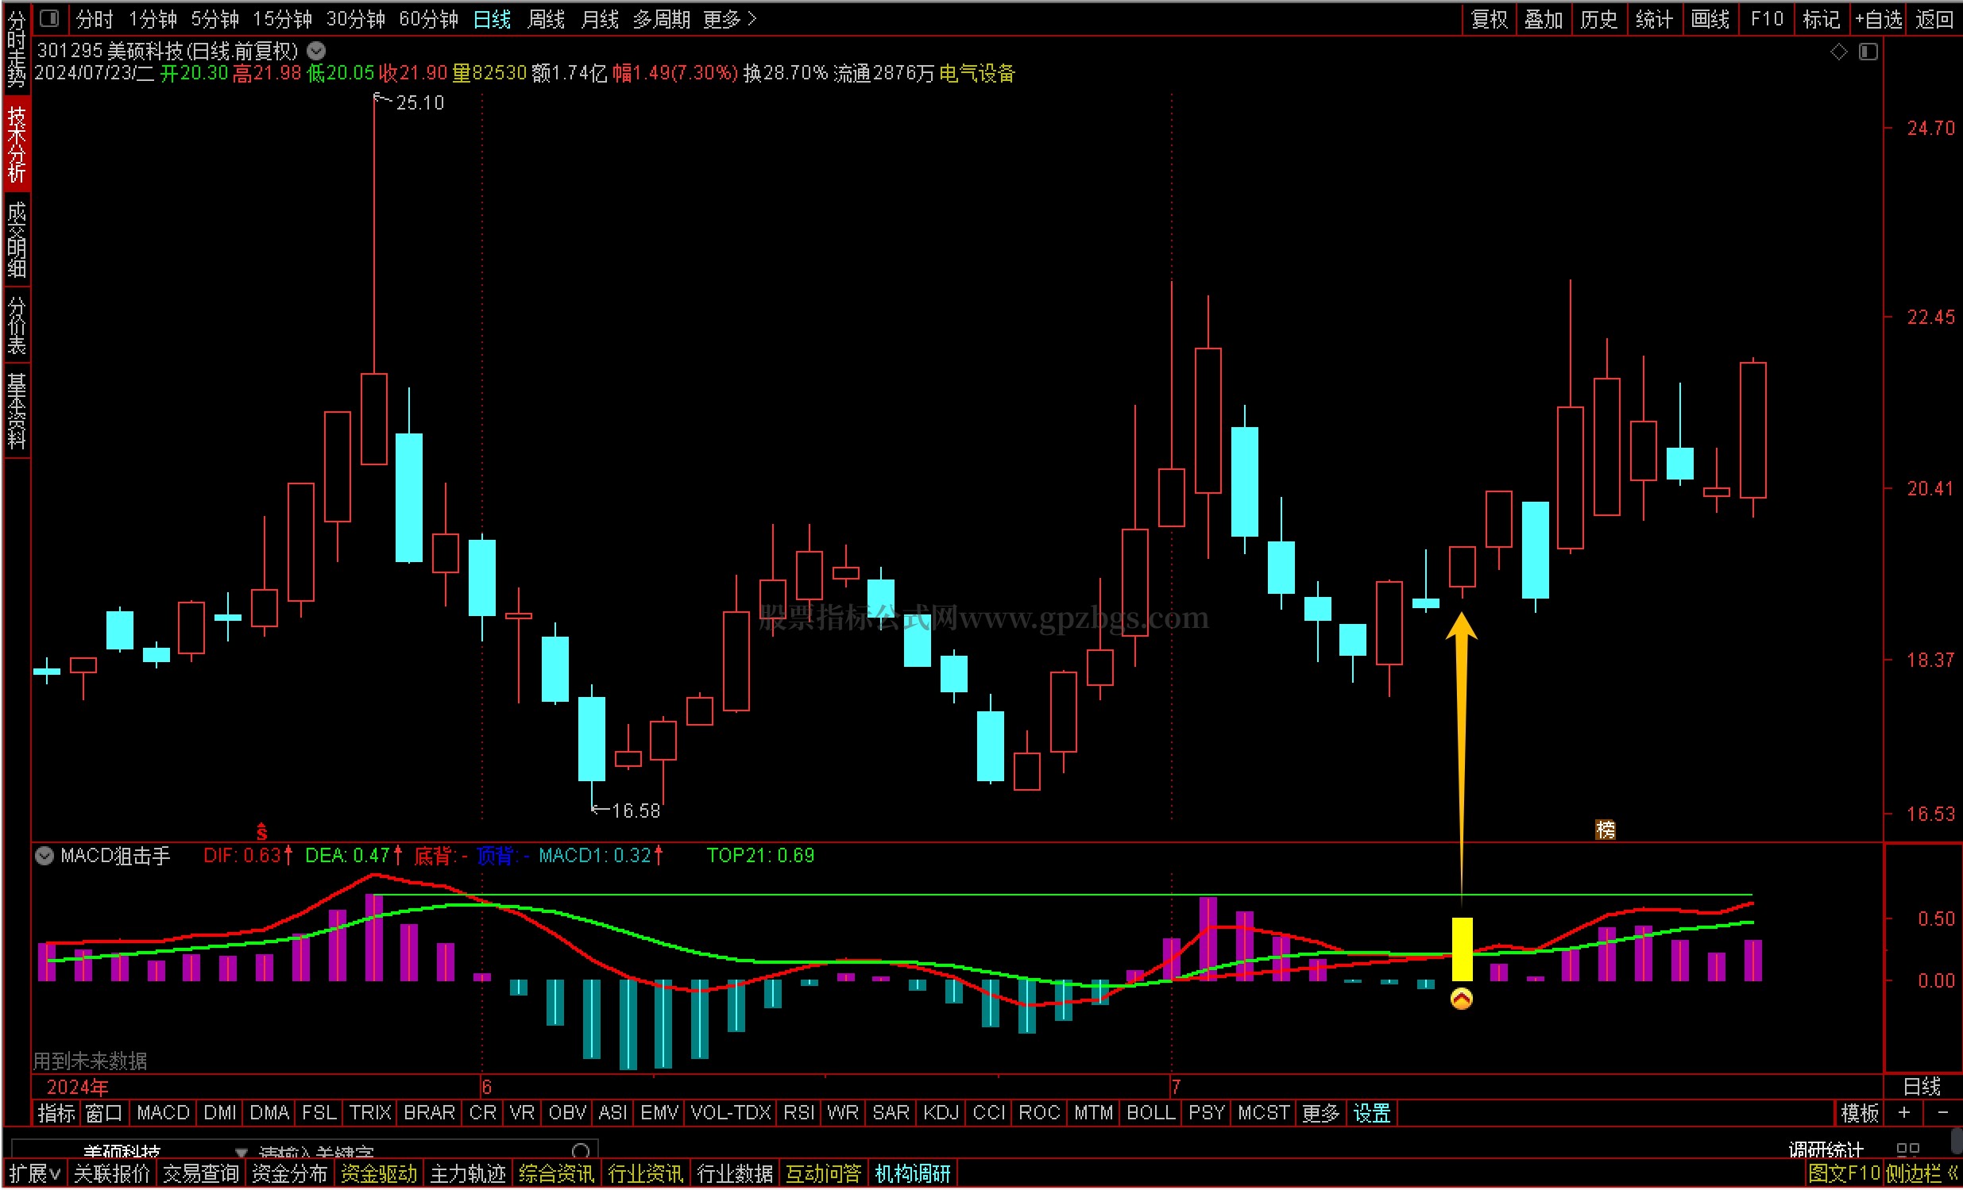Open the 关联报价 tab
Viewport: 1963px width, 1190px height.
[111, 1173]
